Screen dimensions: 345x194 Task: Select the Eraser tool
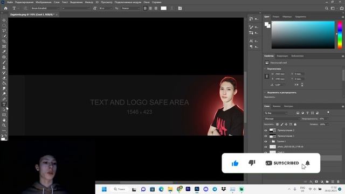coord(4,78)
